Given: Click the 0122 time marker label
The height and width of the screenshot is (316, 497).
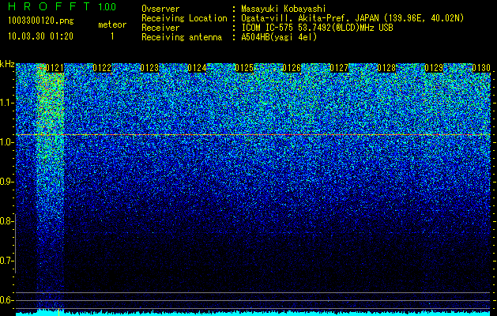Looking at the screenshot, I should click(102, 68).
